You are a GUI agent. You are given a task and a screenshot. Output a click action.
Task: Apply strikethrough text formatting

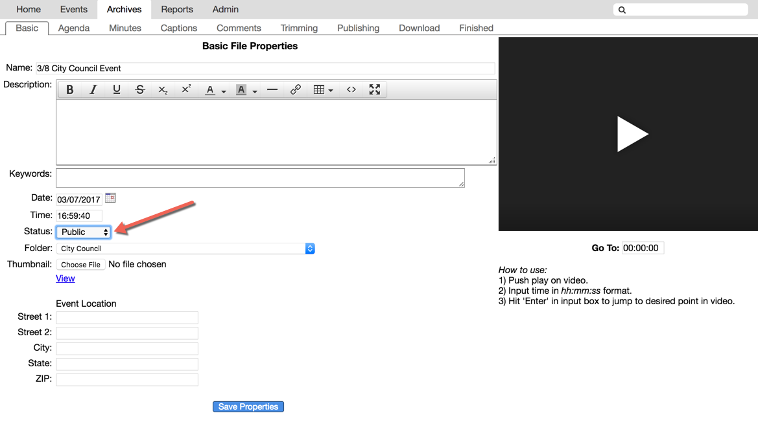click(x=140, y=90)
